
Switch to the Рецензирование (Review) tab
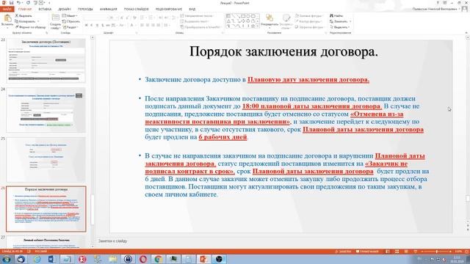point(169,10)
